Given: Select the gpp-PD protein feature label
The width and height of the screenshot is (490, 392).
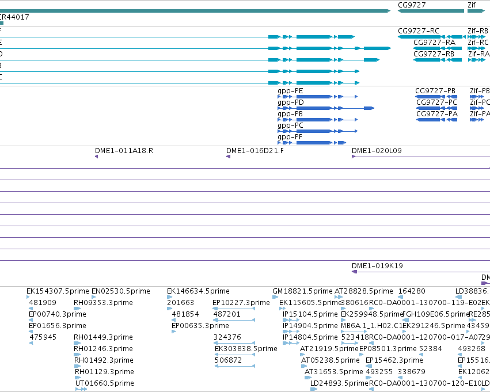Looking at the screenshot, I should 291,103.
